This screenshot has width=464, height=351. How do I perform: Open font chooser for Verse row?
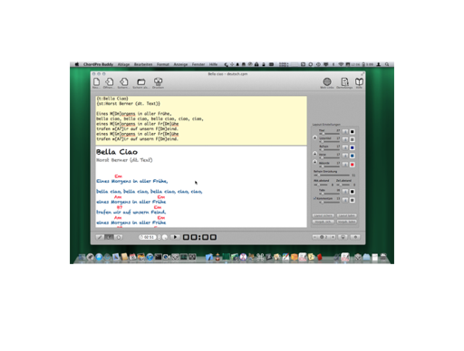point(345,156)
